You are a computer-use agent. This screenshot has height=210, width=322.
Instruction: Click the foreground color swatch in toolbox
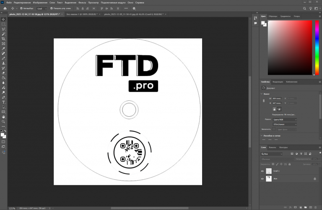click(x=3, y=135)
